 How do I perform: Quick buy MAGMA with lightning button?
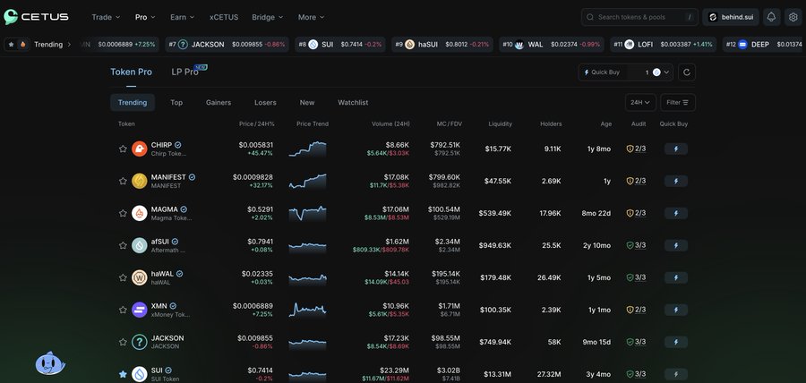(676, 213)
